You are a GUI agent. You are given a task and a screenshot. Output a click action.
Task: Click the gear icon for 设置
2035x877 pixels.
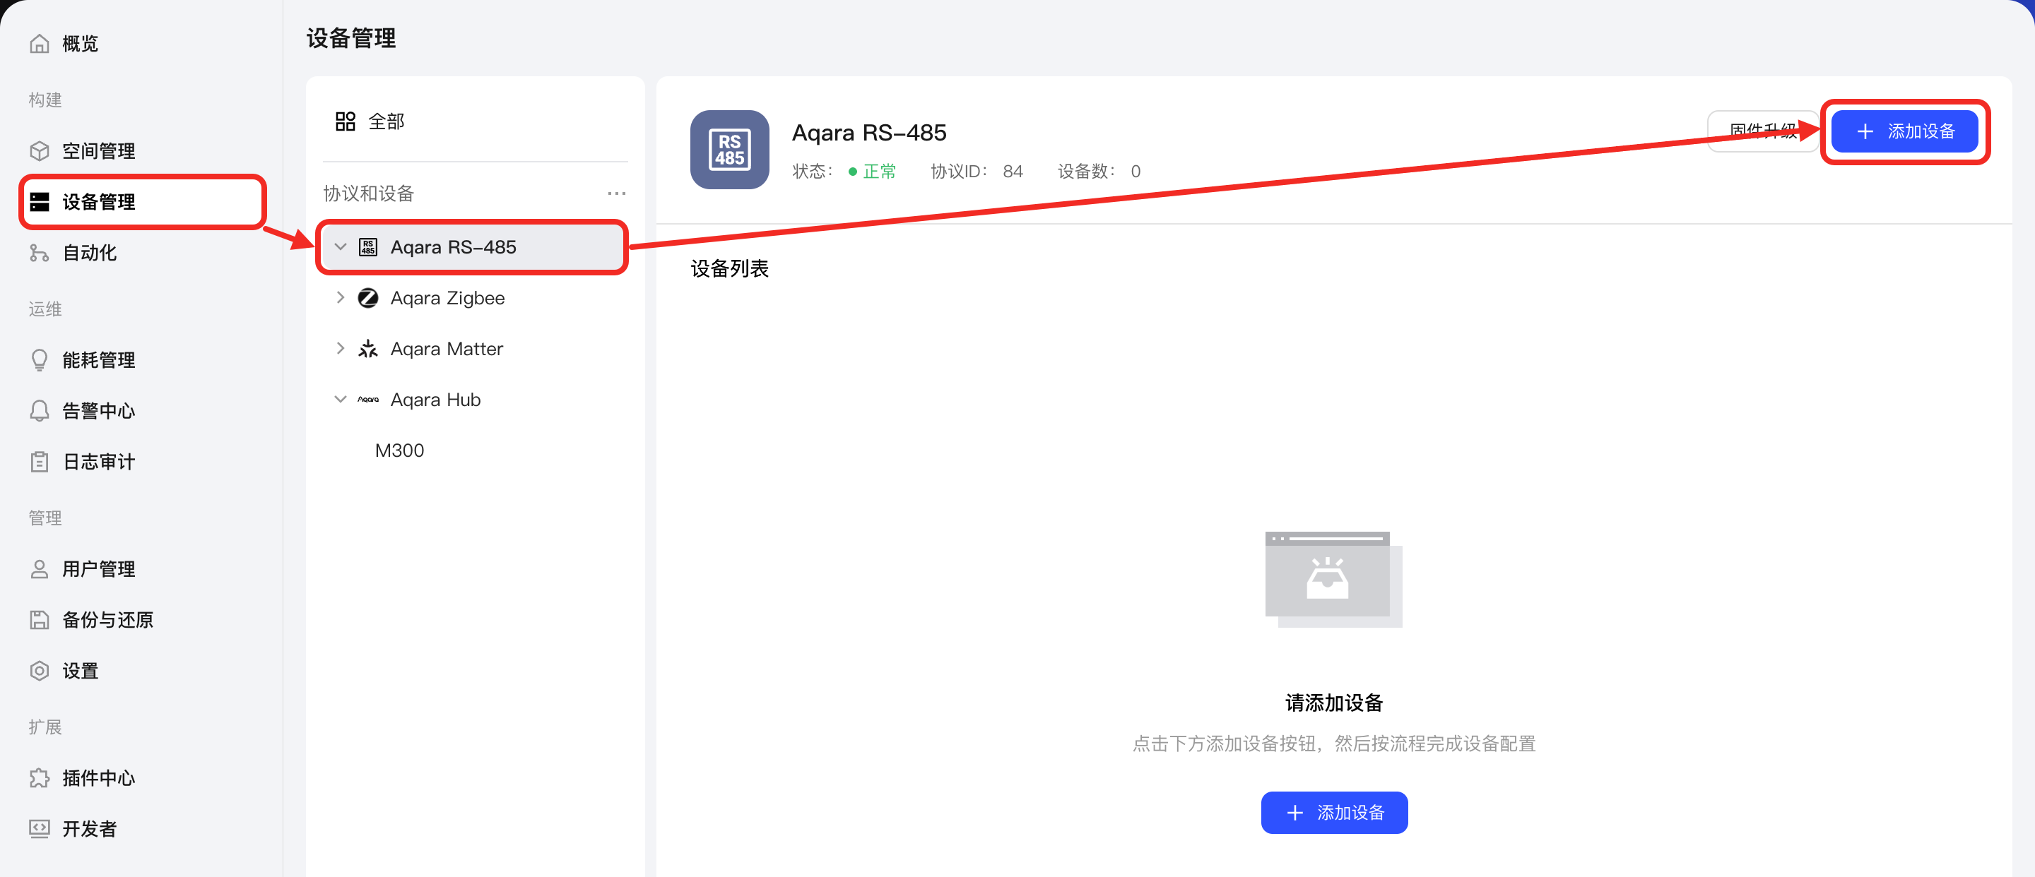(x=40, y=671)
